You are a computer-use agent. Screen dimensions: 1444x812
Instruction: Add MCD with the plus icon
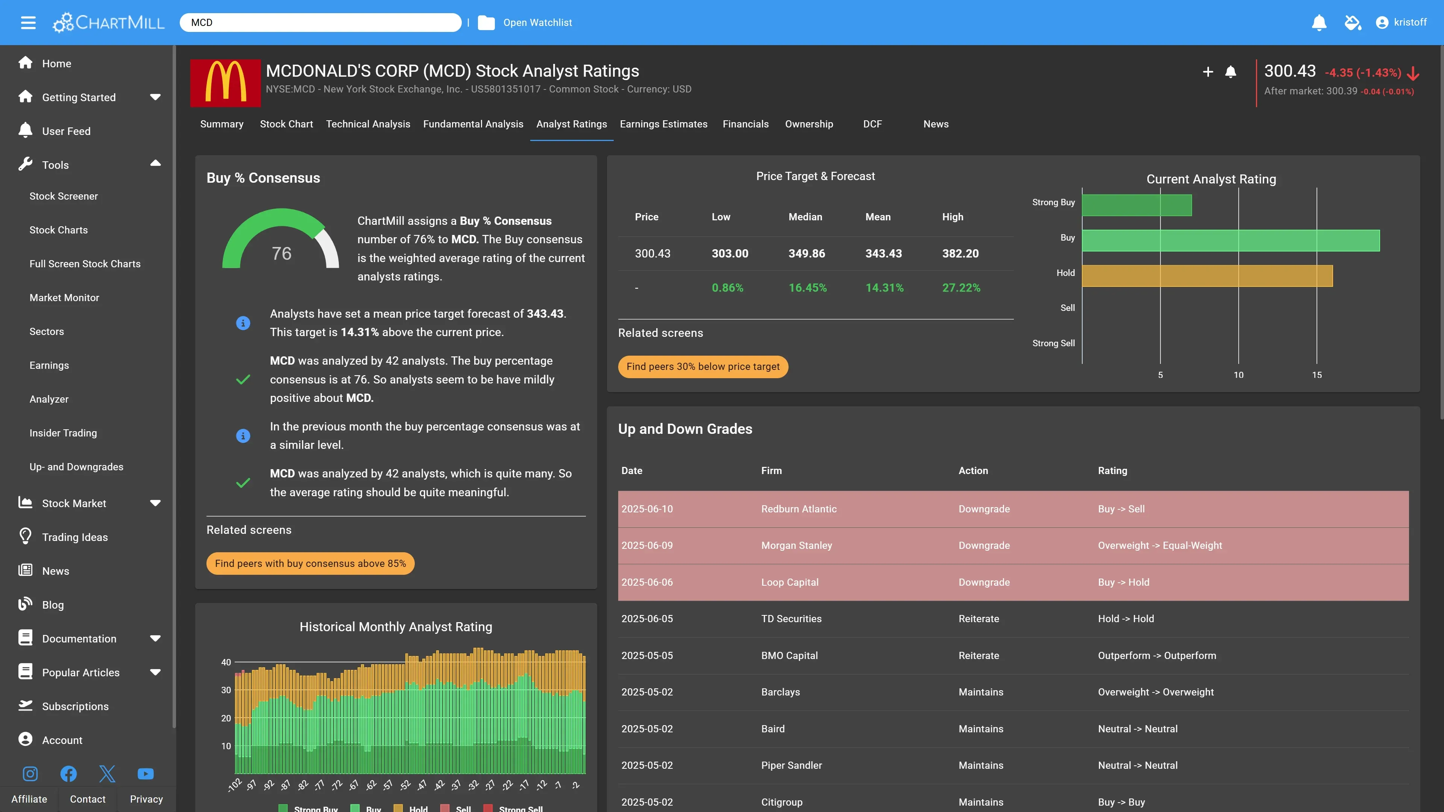point(1208,72)
